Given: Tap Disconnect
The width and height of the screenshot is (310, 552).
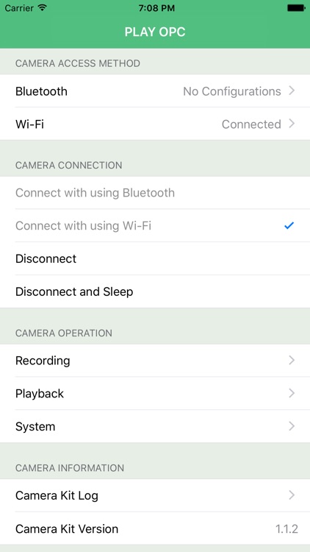Looking at the screenshot, I should [155, 258].
